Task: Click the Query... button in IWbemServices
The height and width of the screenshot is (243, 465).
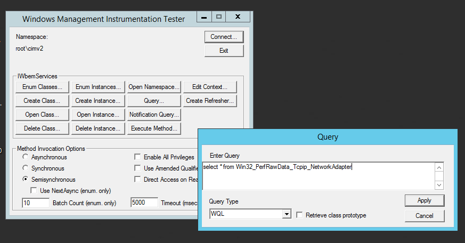Action: [154, 101]
